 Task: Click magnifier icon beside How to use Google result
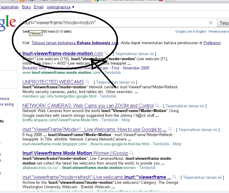coord(170,129)
